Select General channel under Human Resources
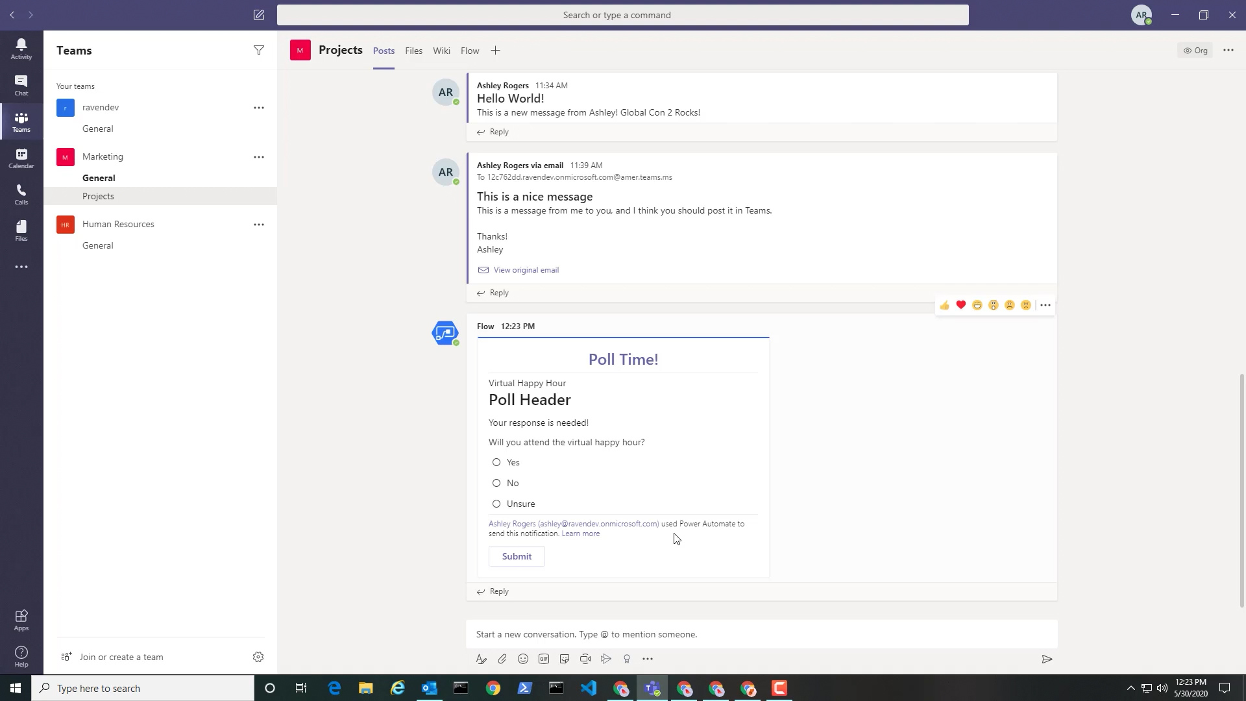 click(x=98, y=245)
